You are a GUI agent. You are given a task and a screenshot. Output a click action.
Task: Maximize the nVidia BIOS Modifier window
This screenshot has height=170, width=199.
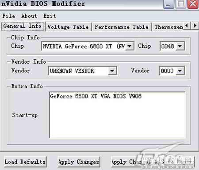pos(180,4)
